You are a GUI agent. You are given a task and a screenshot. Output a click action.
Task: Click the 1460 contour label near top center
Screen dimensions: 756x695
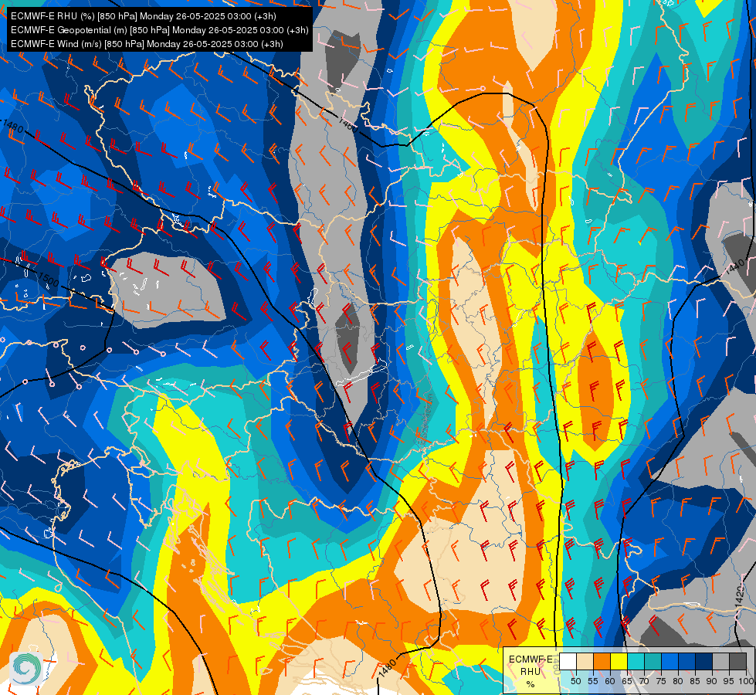(x=348, y=125)
